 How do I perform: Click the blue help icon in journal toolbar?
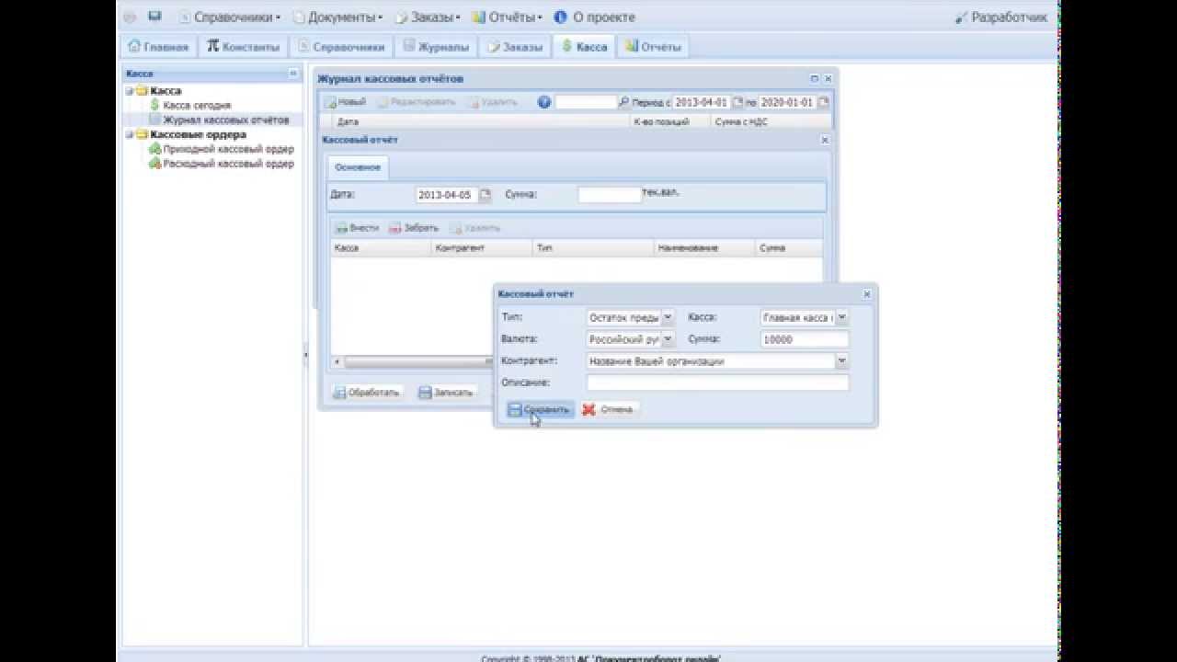point(544,102)
